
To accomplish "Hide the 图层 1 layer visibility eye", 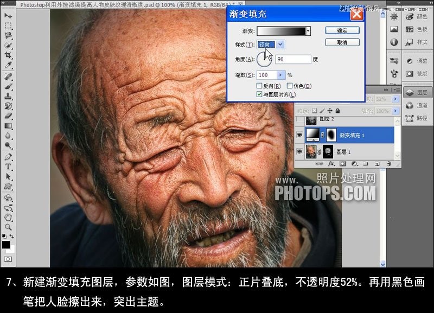I will pyautogui.click(x=298, y=150).
